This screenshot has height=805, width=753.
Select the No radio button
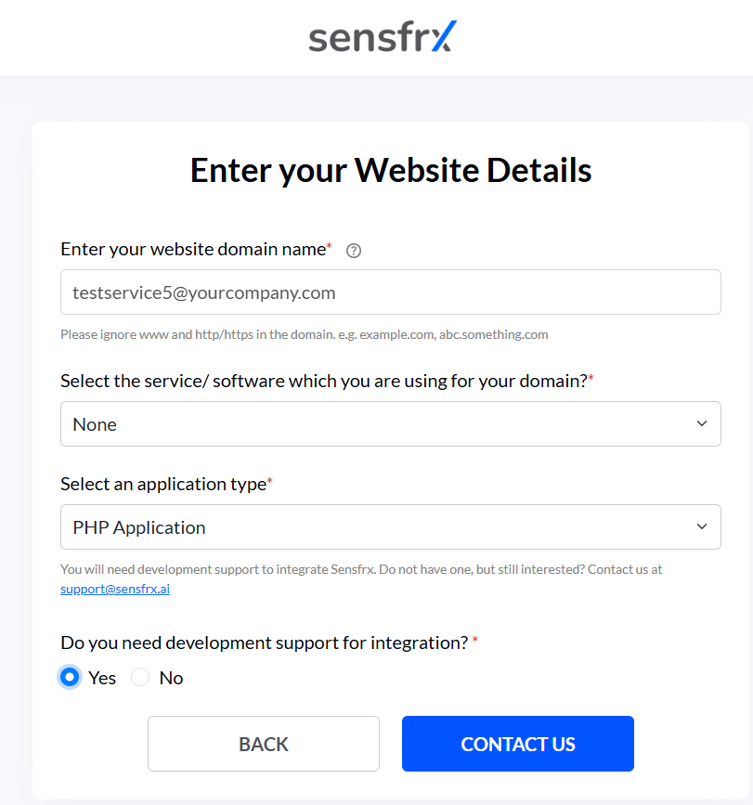point(140,677)
